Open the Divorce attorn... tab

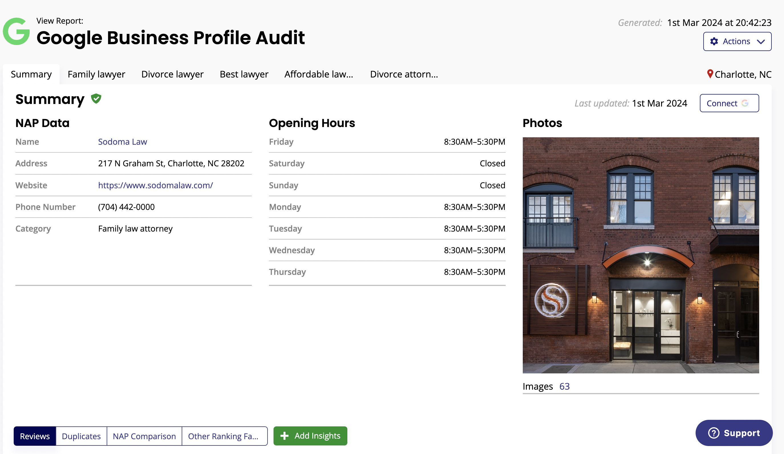pos(404,74)
